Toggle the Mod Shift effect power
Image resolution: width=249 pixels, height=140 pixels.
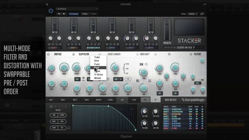[137, 54]
